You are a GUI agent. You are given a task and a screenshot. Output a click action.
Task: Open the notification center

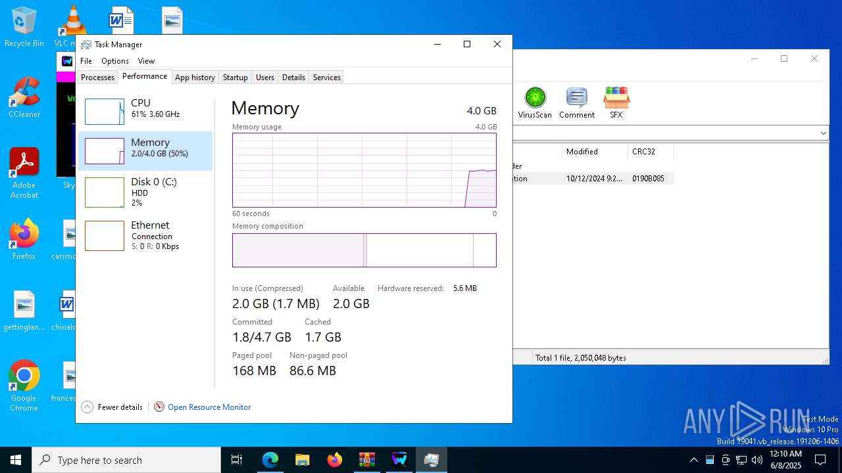click(820, 460)
